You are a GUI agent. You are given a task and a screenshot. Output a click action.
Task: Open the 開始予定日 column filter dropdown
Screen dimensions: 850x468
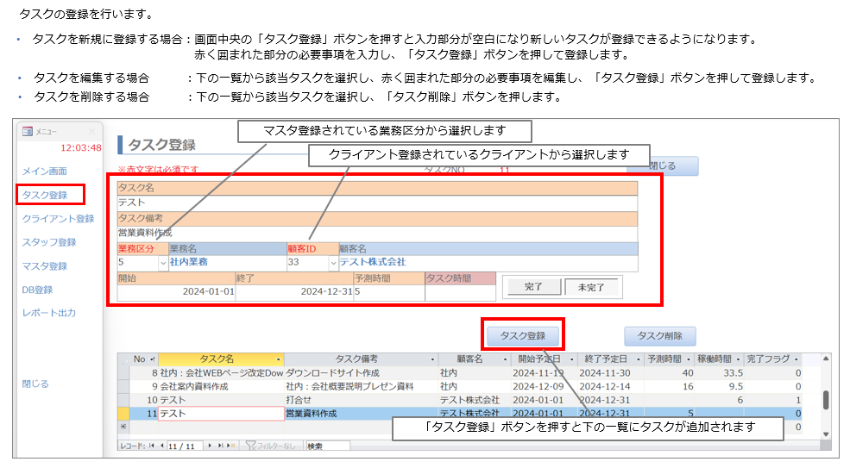pos(572,359)
